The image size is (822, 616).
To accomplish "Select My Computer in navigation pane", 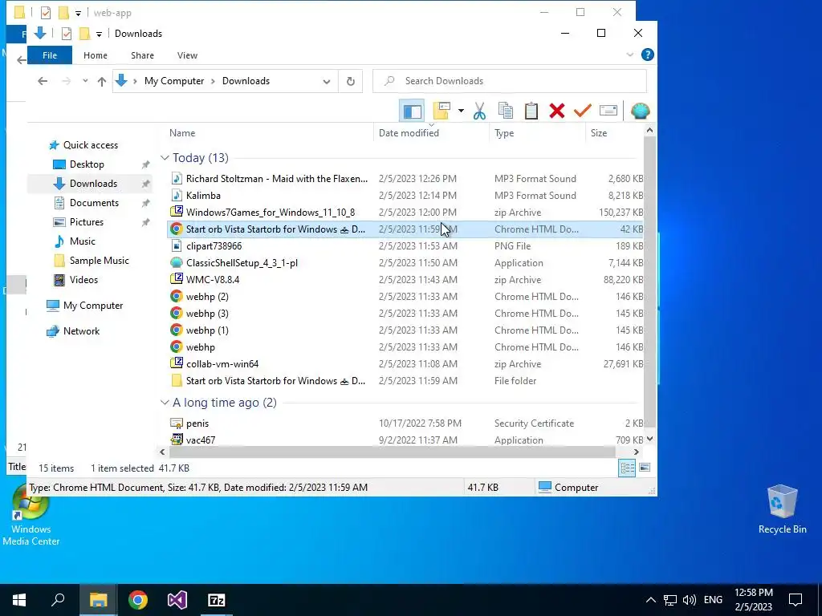I will point(93,306).
